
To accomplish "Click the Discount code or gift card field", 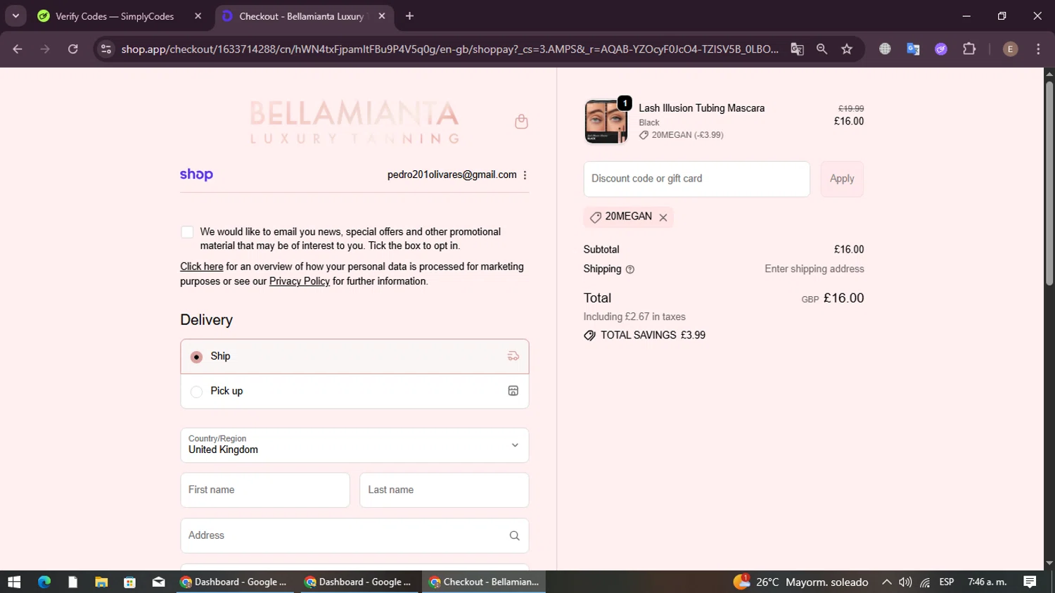I will (x=697, y=179).
